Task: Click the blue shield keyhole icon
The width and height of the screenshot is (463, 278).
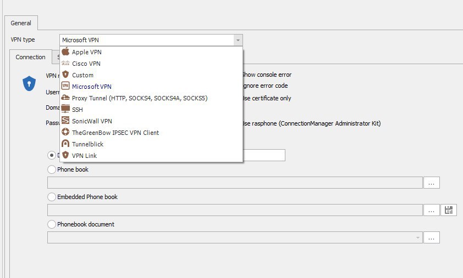Action: coord(29,83)
